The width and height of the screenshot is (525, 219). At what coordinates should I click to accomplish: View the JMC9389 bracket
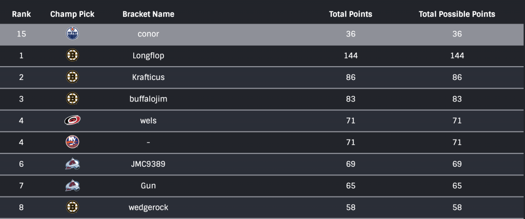(x=148, y=164)
